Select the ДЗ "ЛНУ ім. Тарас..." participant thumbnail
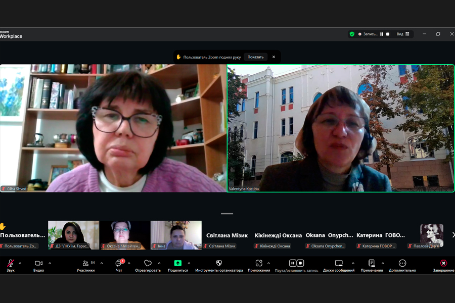This screenshot has width=455, height=303. [73, 235]
